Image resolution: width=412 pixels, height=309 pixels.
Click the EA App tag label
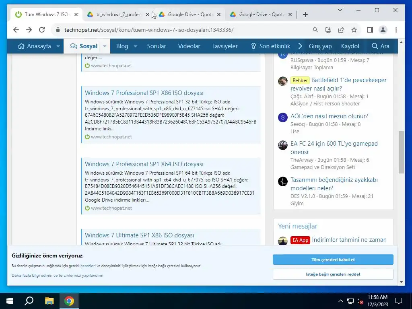300,240
